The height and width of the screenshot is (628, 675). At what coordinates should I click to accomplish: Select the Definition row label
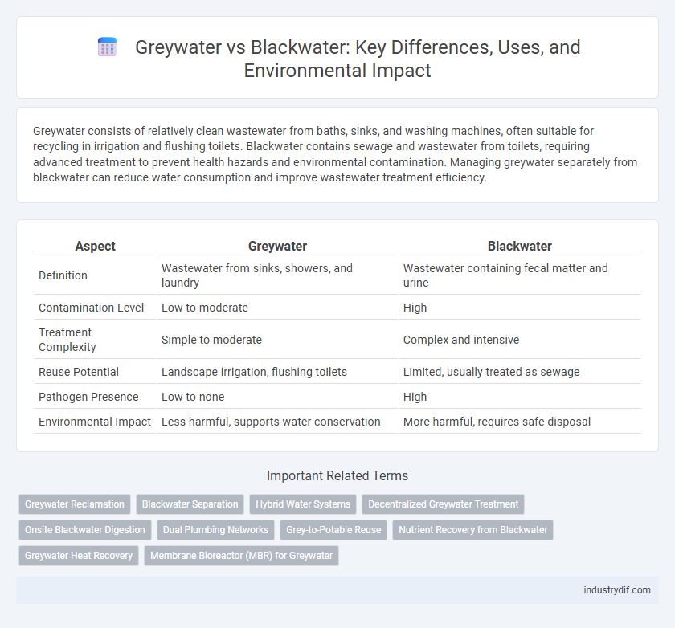(63, 275)
